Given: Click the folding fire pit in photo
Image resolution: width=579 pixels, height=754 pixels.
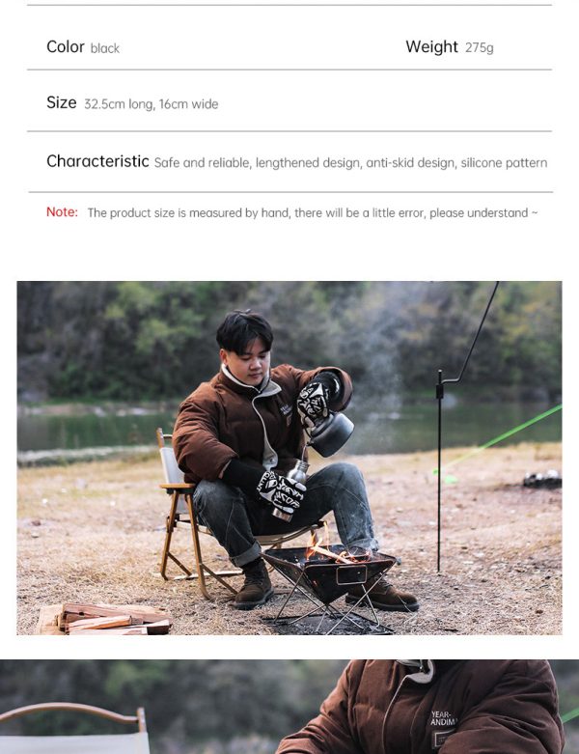Looking at the screenshot, I should point(329,589).
